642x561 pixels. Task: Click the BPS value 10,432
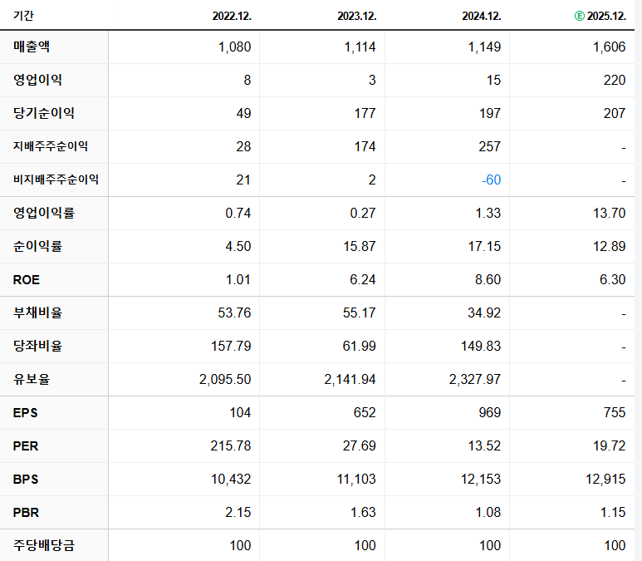[x=231, y=479]
